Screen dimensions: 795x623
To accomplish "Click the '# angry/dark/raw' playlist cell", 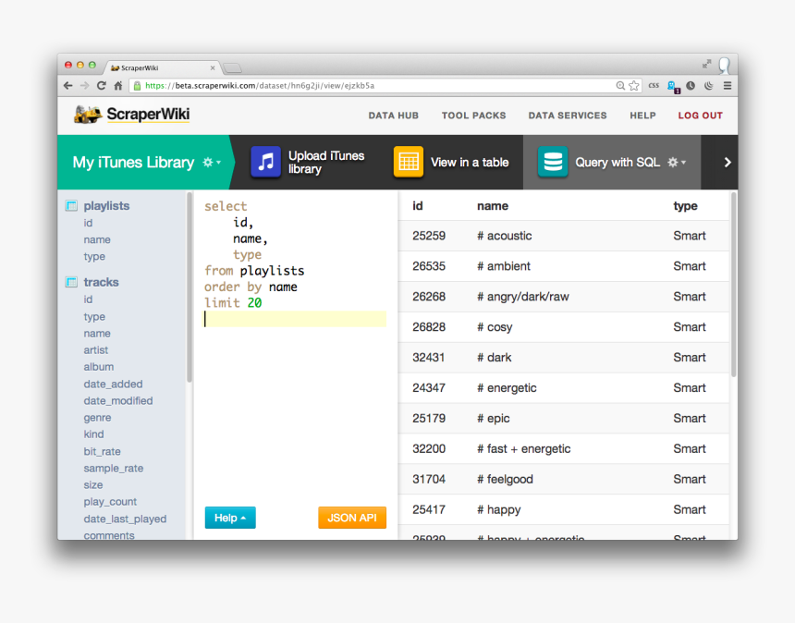I will pos(522,297).
